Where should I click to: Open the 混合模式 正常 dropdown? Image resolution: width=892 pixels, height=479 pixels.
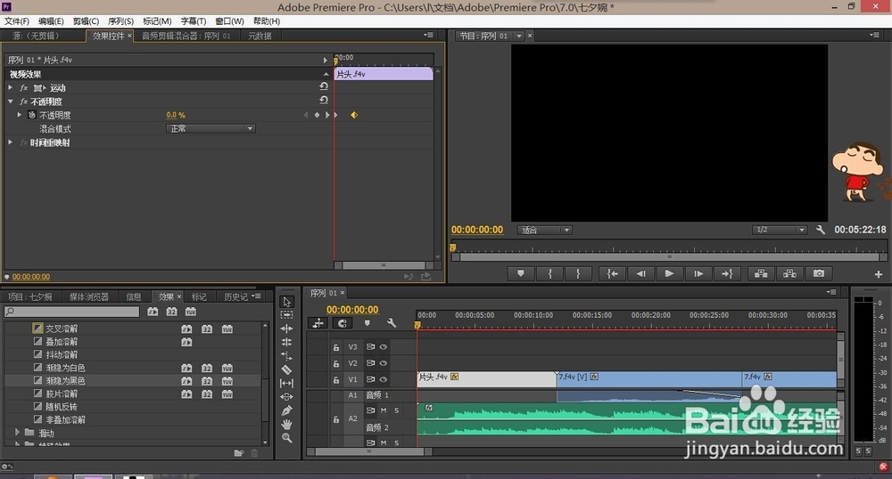click(x=211, y=129)
